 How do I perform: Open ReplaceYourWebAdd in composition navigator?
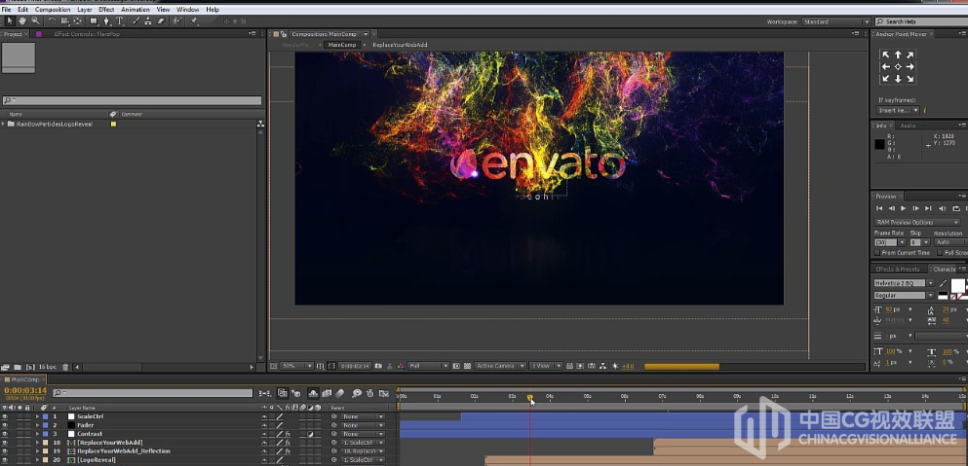(400, 45)
